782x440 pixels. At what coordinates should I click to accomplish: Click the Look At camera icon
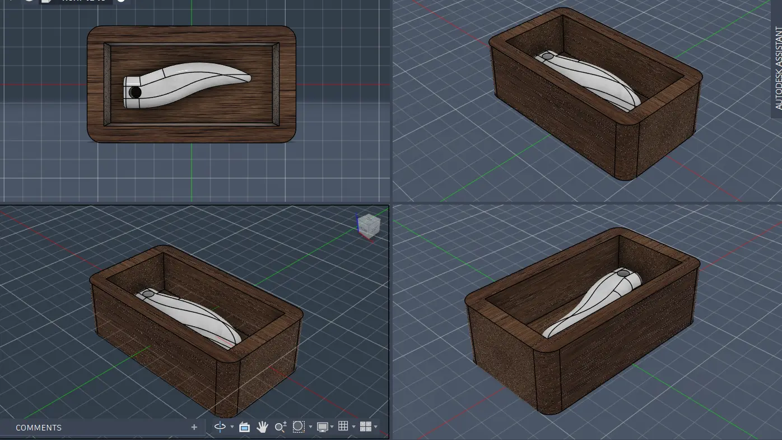(244, 427)
